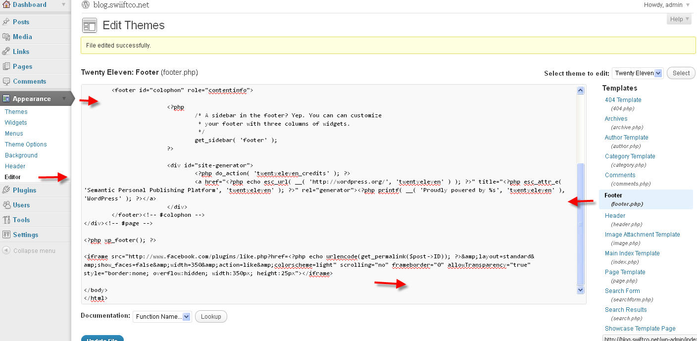Open the Function Name documentation dropdown
This screenshot has width=697, height=341.
162,316
